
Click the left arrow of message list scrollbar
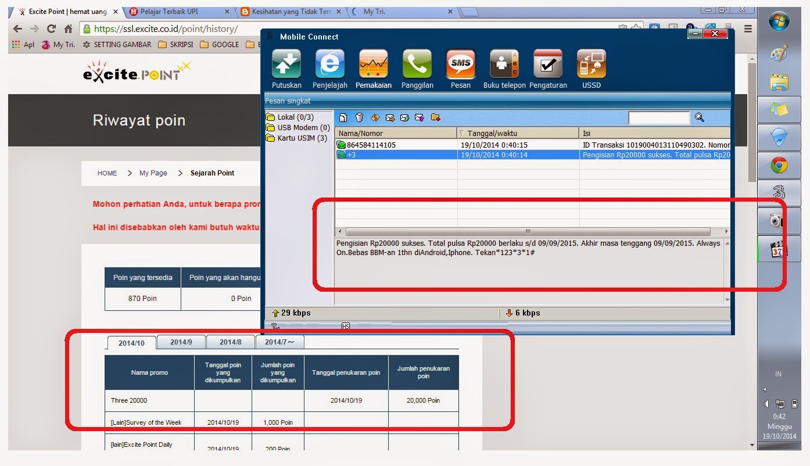click(340, 231)
